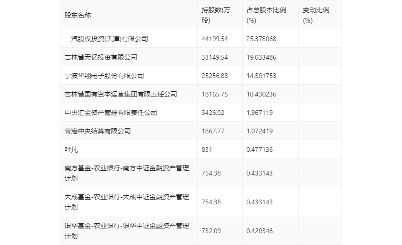This screenshot has height=245, width=402.
Task: Click 0.433143 in 大成基金 row
Action: pos(260,202)
